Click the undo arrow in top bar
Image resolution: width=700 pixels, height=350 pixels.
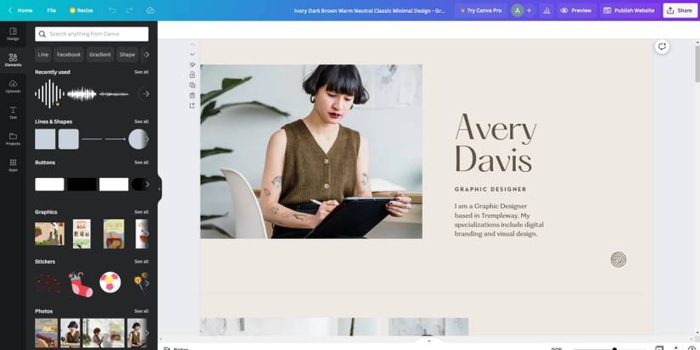(x=113, y=10)
